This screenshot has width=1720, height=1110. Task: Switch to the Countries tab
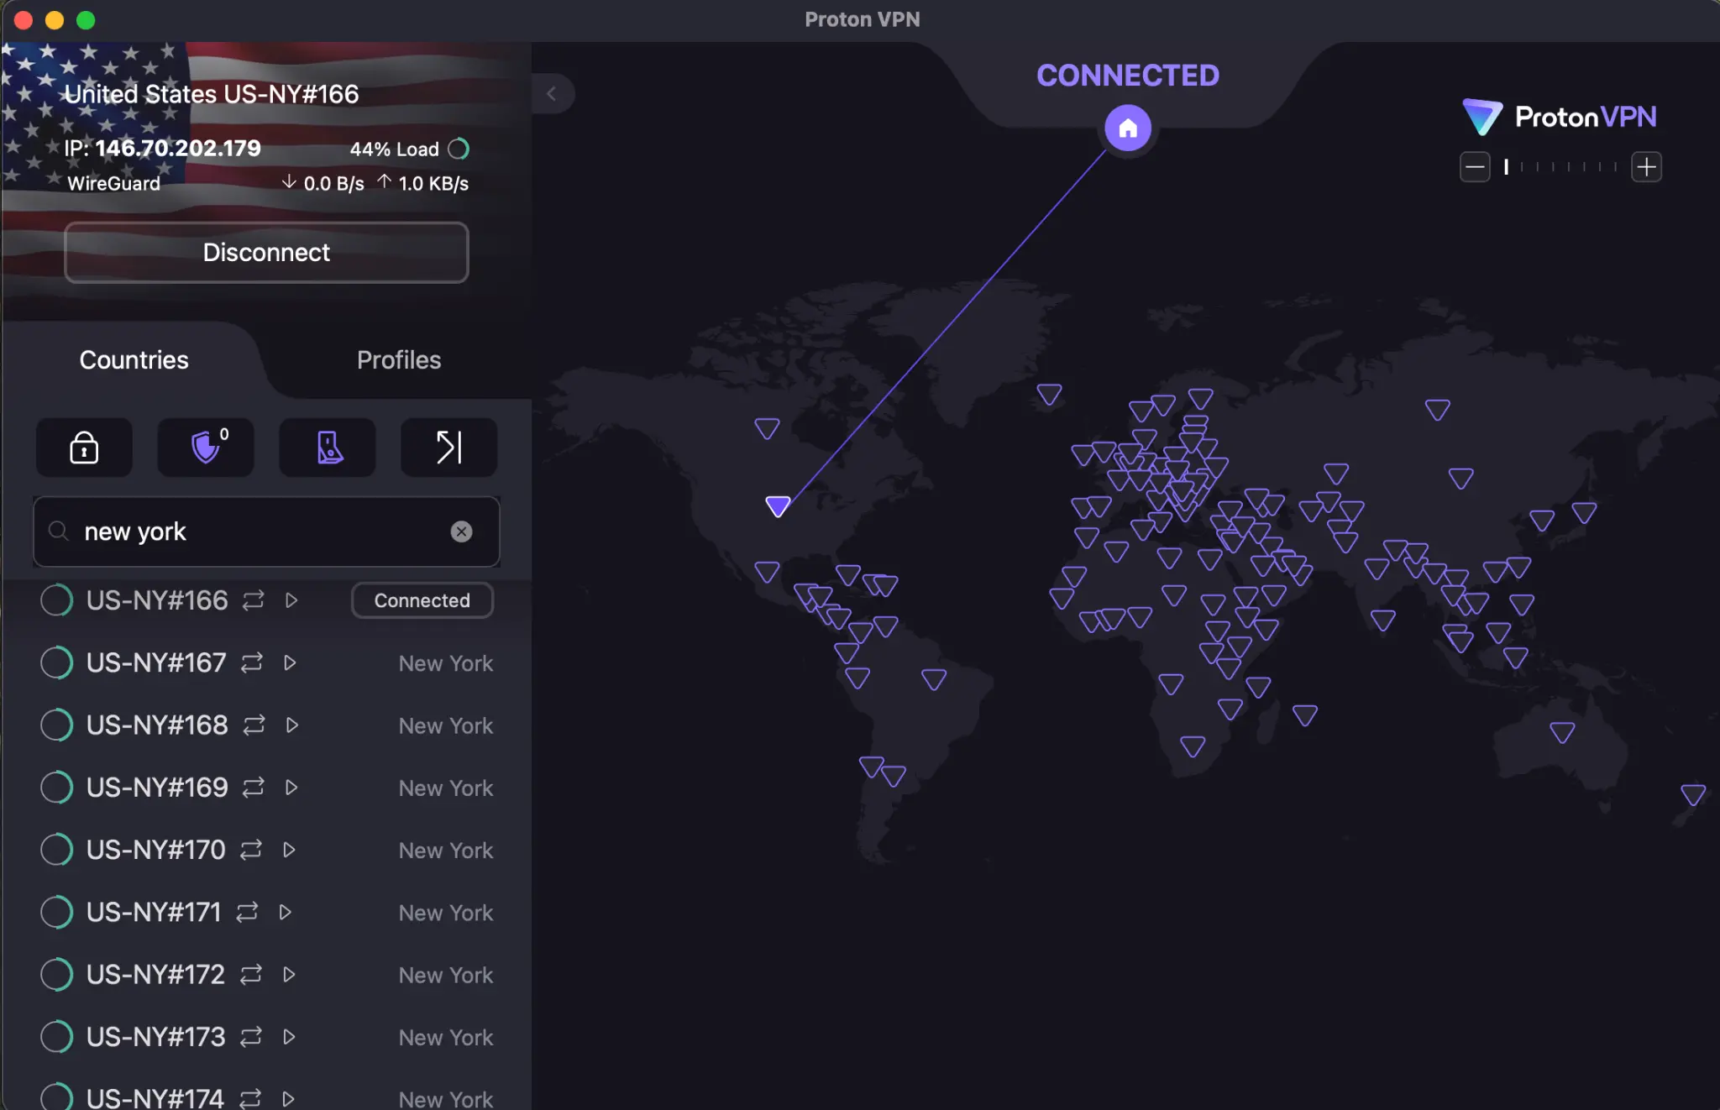[x=133, y=359]
